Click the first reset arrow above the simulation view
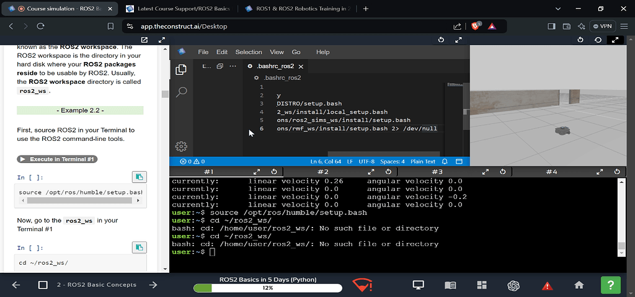 click(x=580, y=40)
